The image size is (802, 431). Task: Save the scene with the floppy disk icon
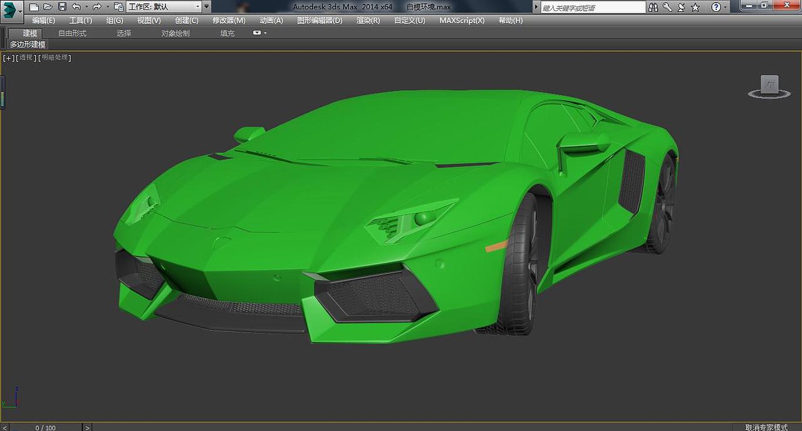pyautogui.click(x=62, y=7)
